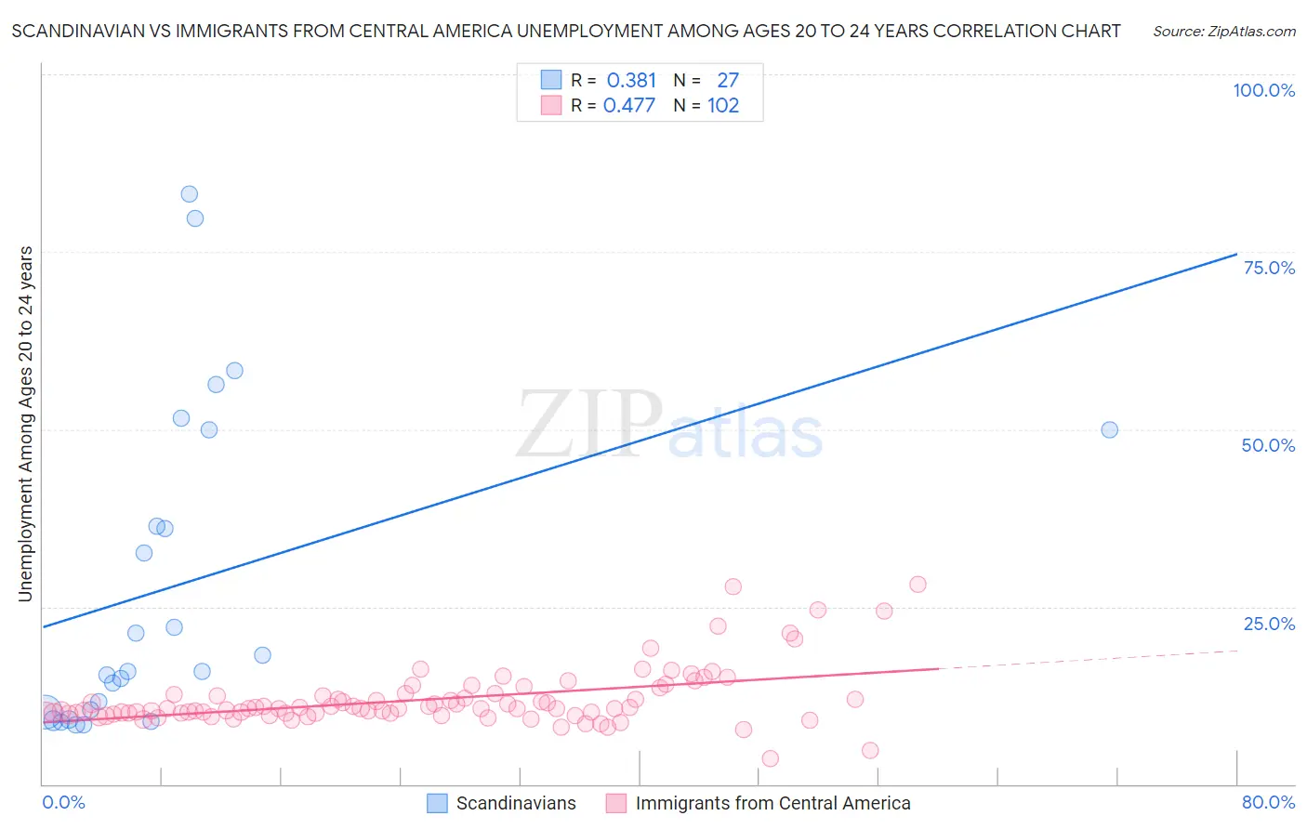
Task: Click the chart title text
Action: 566,31
